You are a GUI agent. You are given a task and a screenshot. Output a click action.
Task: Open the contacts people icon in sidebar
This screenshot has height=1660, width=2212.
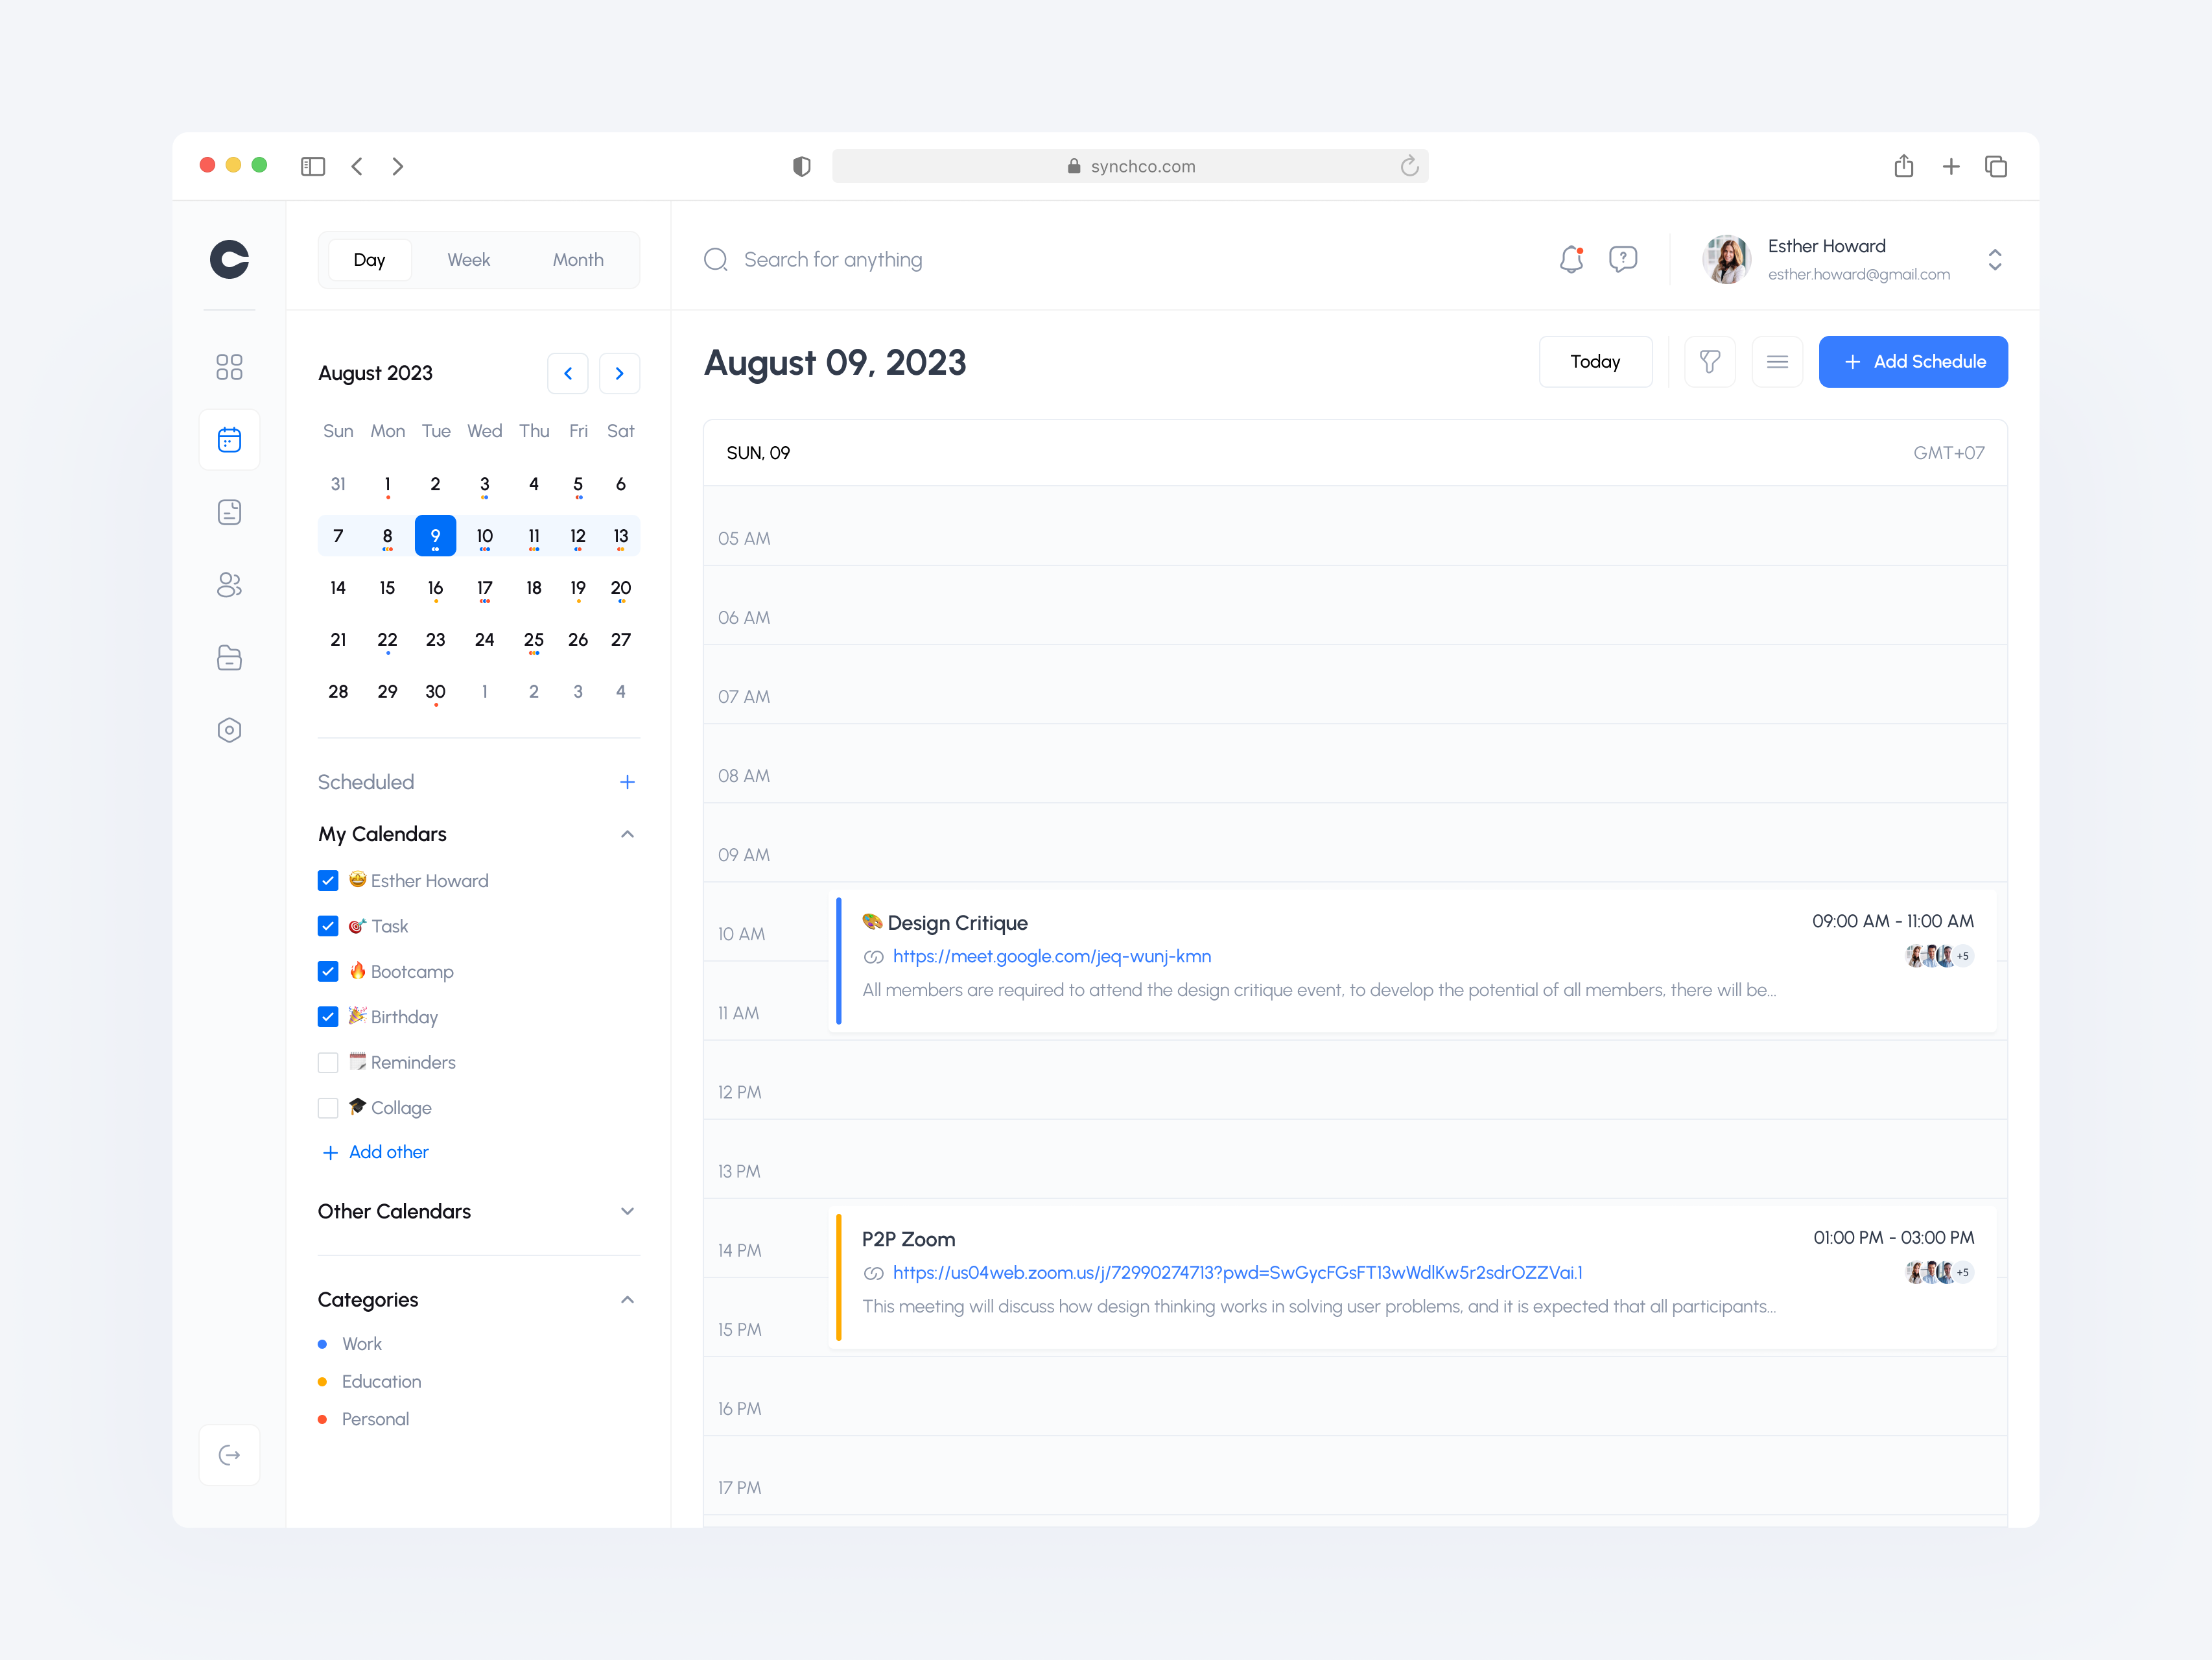coord(229,585)
